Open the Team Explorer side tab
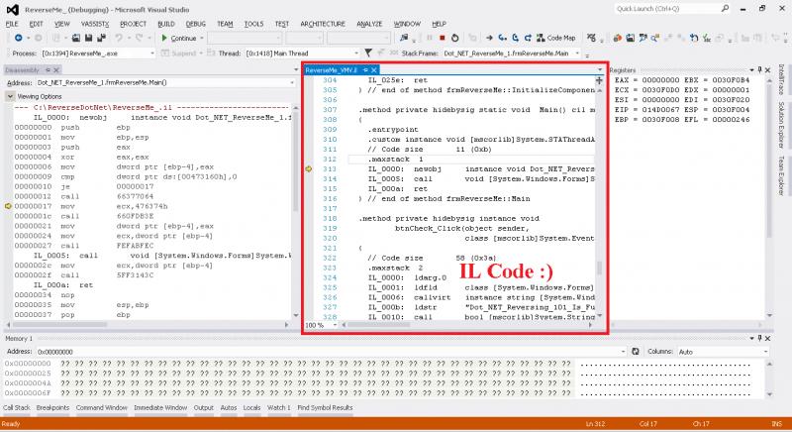Image resolution: width=792 pixels, height=432 pixels. (x=781, y=175)
